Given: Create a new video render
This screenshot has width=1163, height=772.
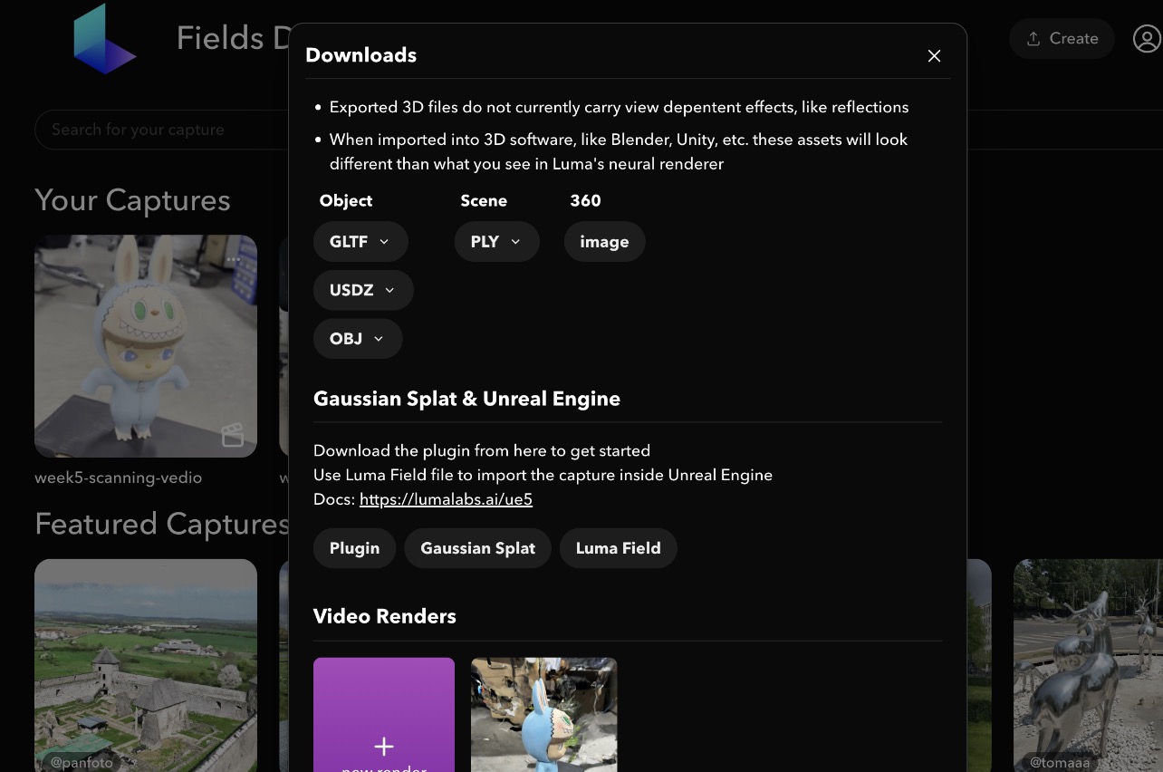Looking at the screenshot, I should (384, 715).
